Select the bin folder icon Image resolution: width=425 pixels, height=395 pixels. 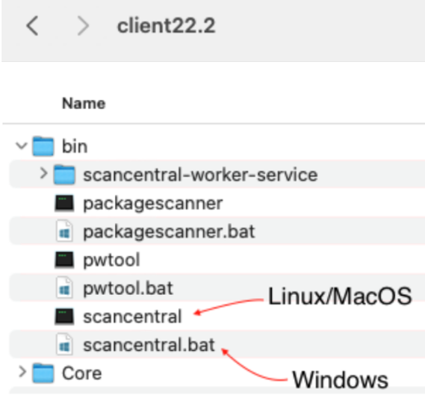coord(43,146)
